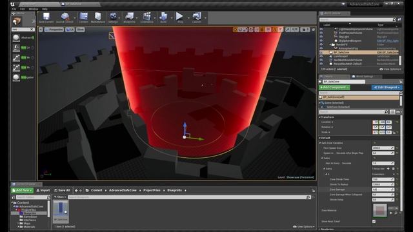Viewport: 413px width, 232px height.
Task: Open the Zone Material thumbnail swatch
Action: coord(380,211)
